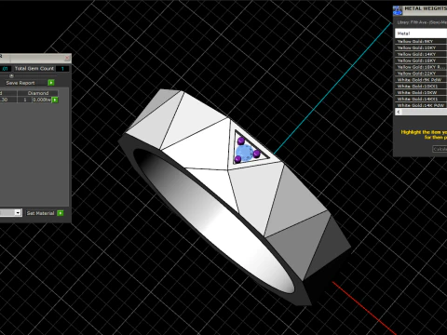Click the bottom-left purple prong on the setting
The width and height of the screenshot is (447, 335).
(x=237, y=159)
